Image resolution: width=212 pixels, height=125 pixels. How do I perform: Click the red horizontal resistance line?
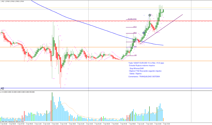point(88,21)
